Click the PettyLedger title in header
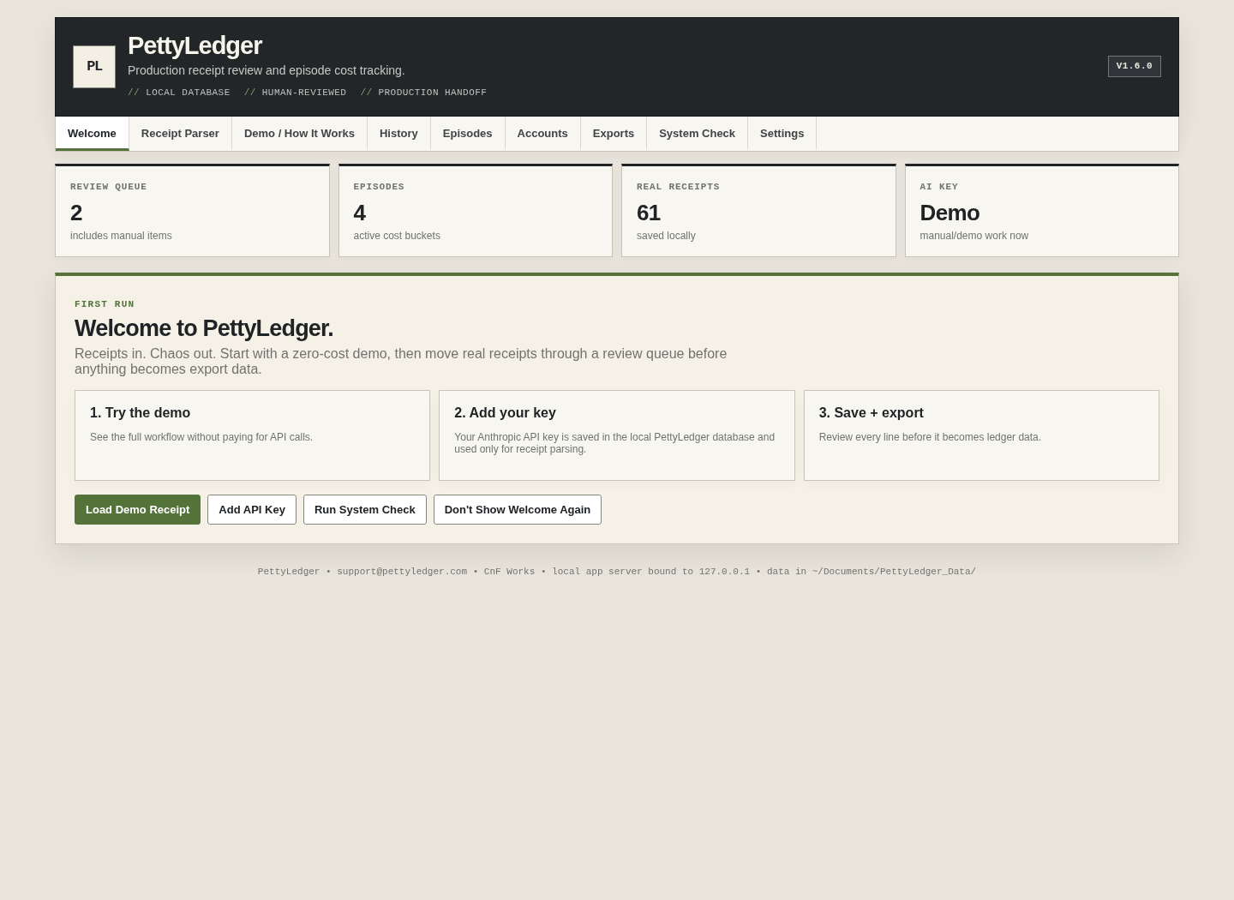 click(195, 45)
